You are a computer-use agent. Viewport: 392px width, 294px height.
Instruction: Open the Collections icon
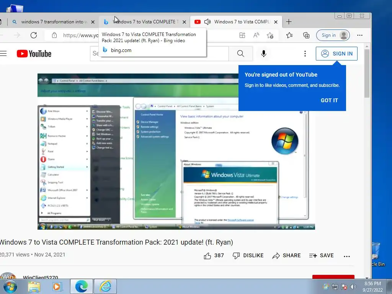306,35
